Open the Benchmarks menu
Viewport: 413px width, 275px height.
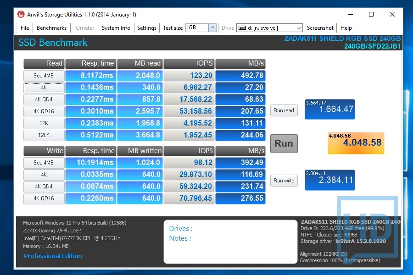(51, 28)
